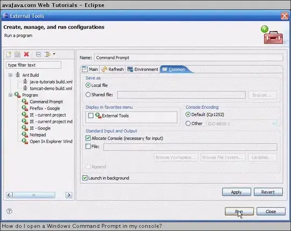Select java-tutorials build.xml Ant entry
Image resolution: width=291 pixels, height=231 pixels.
coord(51,82)
